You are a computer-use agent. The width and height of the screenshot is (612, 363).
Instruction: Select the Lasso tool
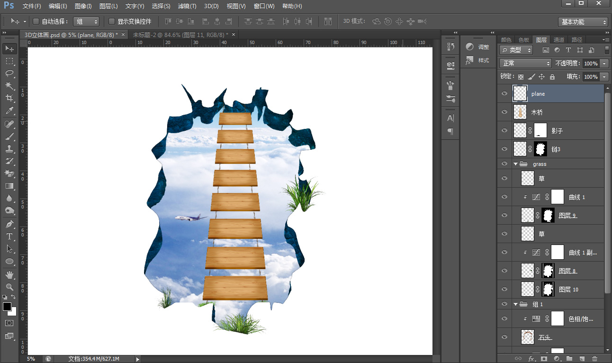coord(9,73)
